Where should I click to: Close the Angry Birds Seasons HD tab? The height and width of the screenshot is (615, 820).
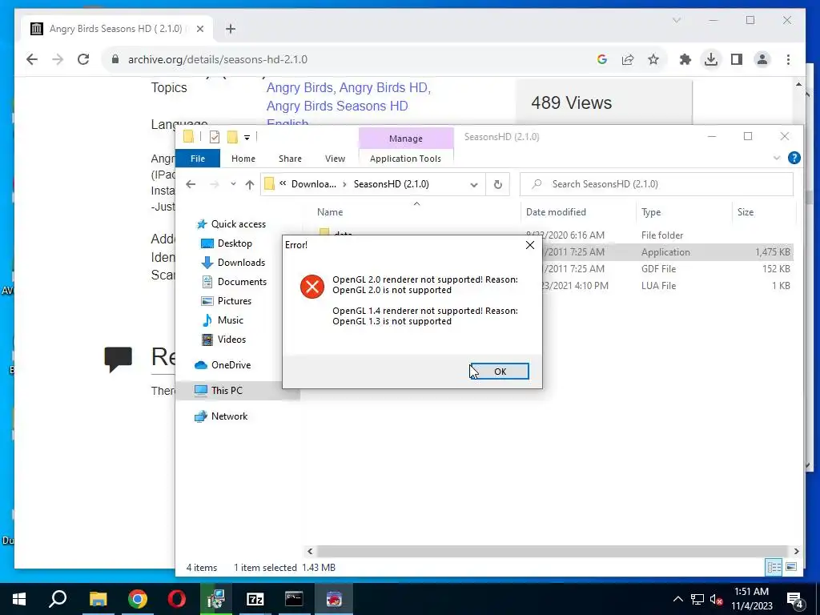pyautogui.click(x=199, y=29)
